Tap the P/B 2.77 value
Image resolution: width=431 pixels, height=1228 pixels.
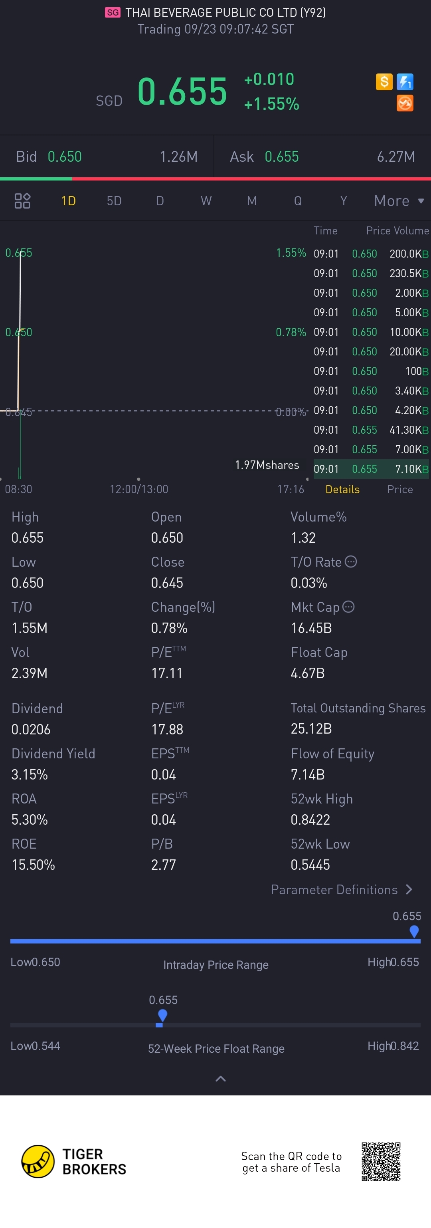[x=163, y=864]
